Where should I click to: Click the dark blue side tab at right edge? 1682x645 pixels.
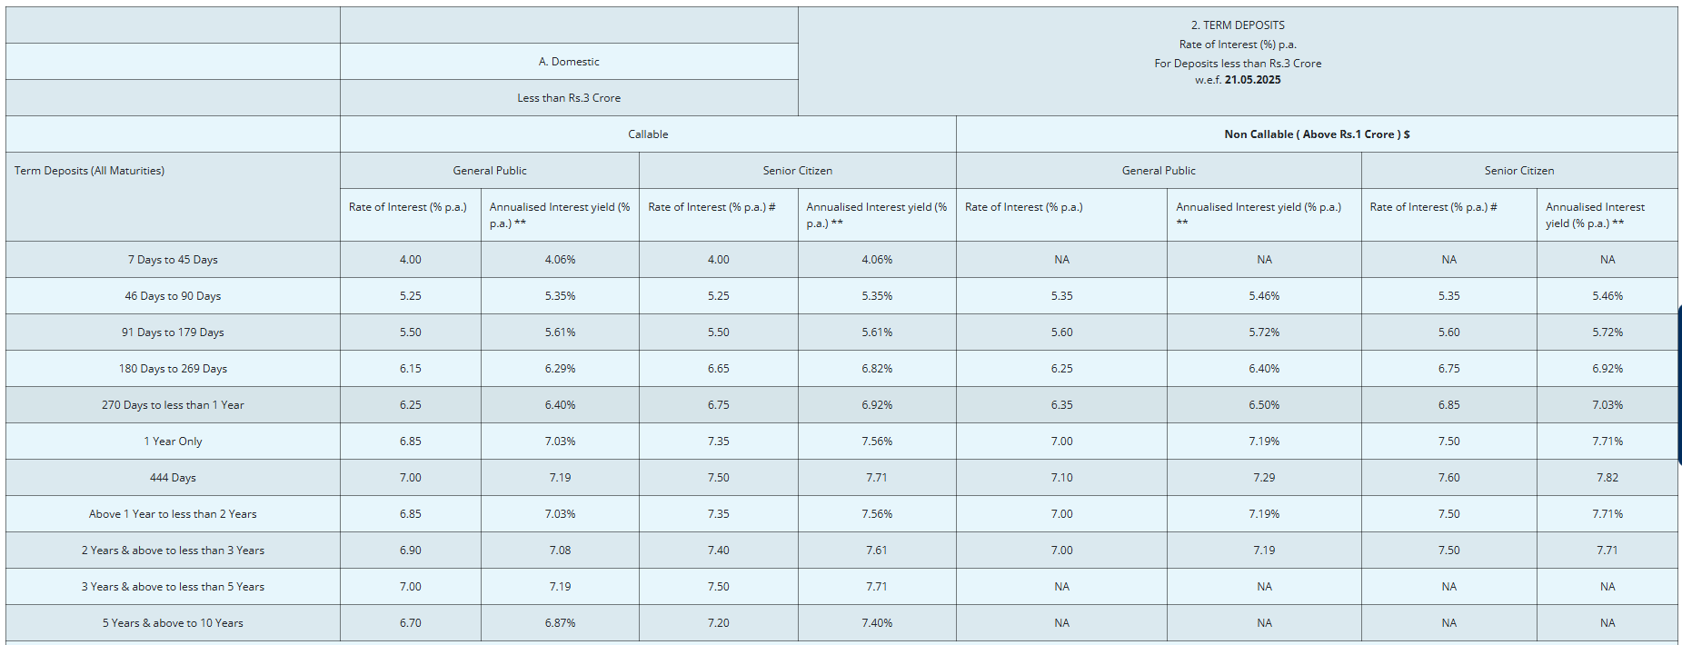click(x=1679, y=386)
